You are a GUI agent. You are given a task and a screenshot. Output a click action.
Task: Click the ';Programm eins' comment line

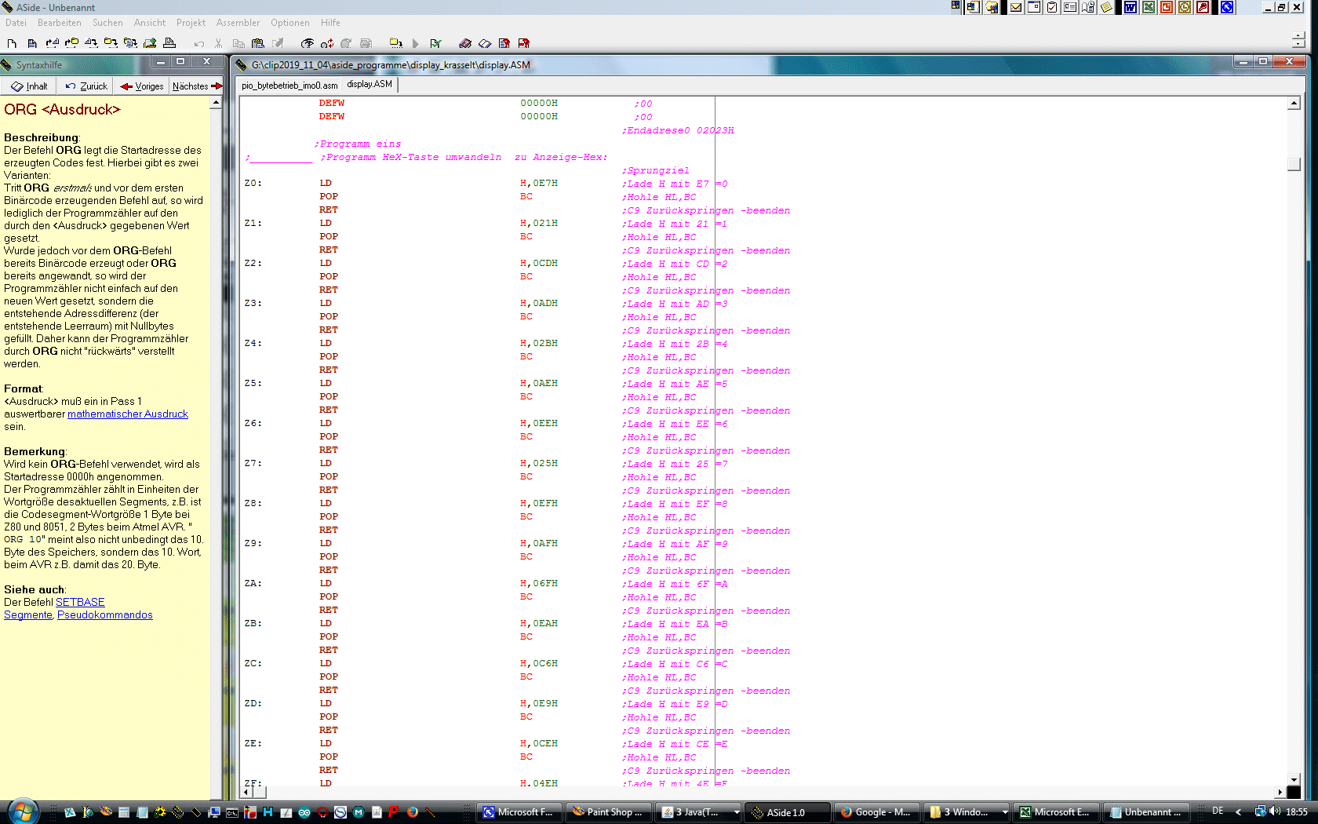tap(358, 144)
